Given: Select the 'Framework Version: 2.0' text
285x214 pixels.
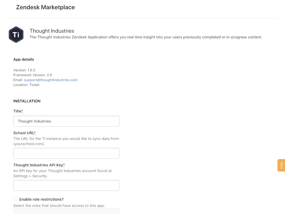Looking at the screenshot, I should tap(33, 75).
